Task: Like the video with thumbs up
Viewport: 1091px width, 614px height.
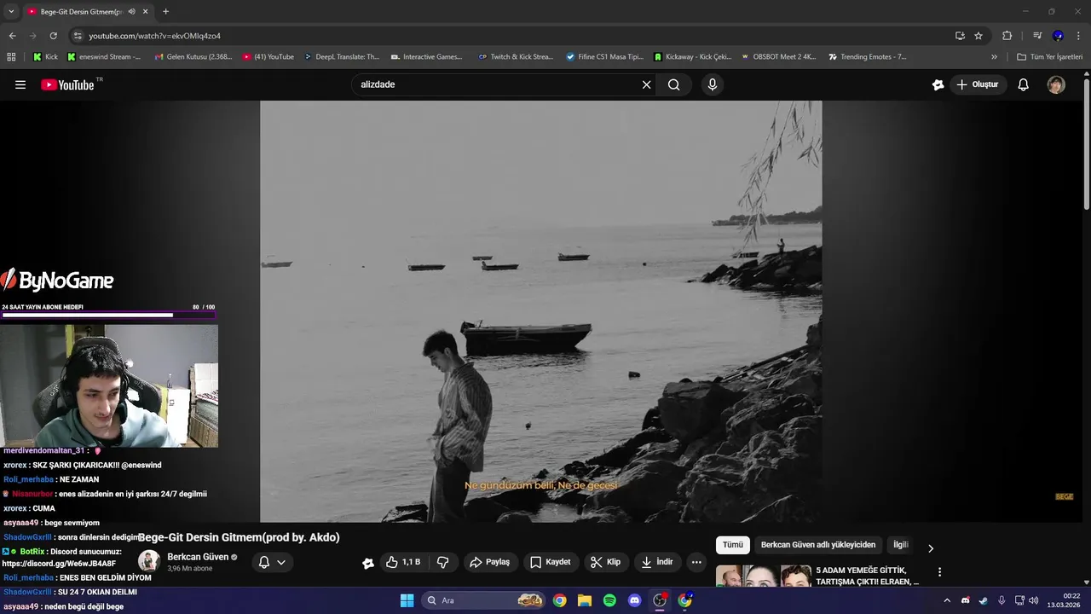Action: point(403,562)
